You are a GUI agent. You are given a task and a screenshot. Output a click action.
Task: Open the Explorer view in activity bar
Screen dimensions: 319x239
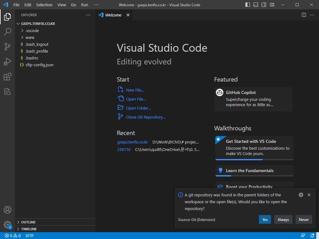click(x=7, y=17)
